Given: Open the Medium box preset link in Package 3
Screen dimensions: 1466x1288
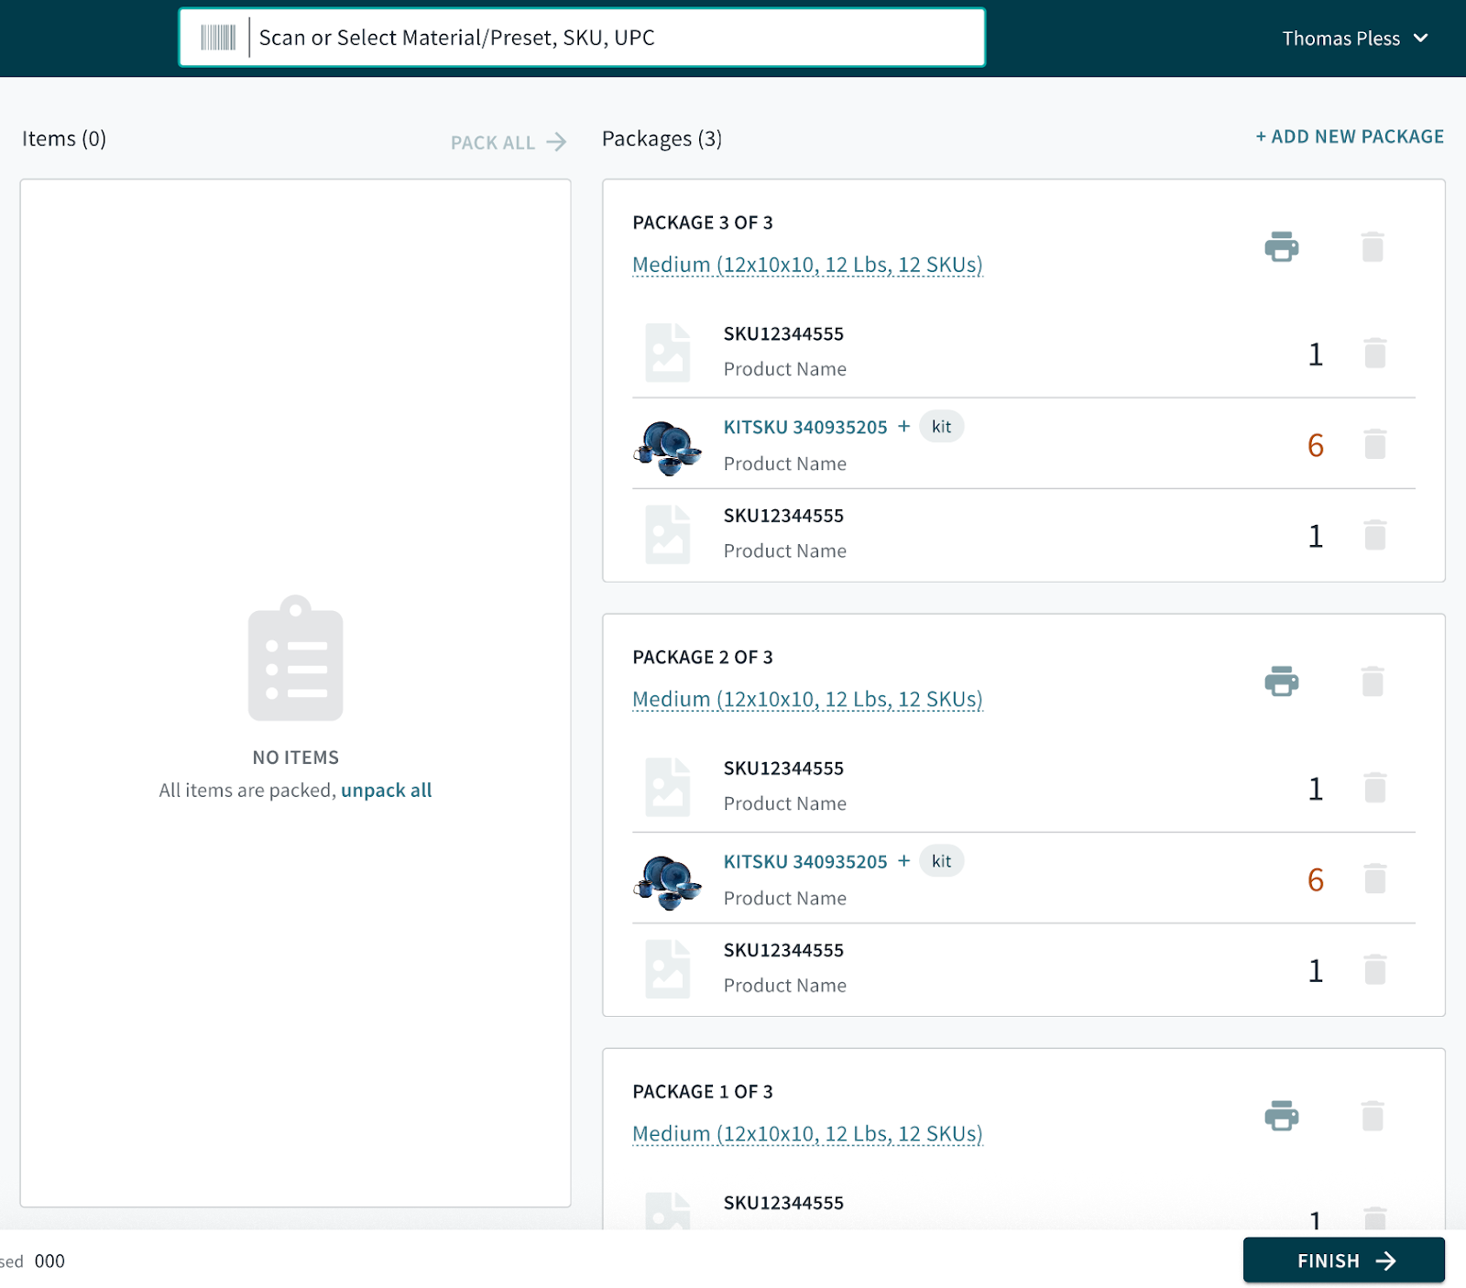Looking at the screenshot, I should coord(807,265).
